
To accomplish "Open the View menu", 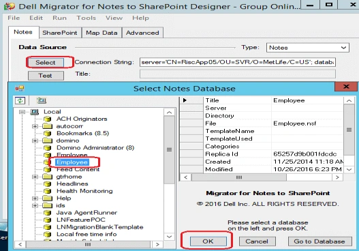I will pos(114,18).
